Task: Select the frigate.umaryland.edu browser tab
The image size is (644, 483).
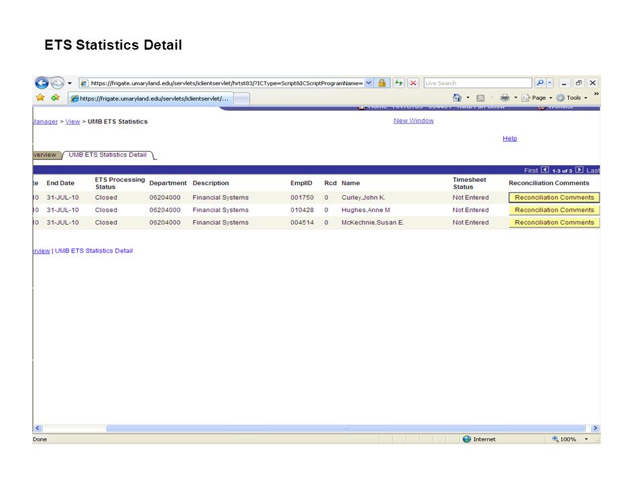Action: coord(151,99)
